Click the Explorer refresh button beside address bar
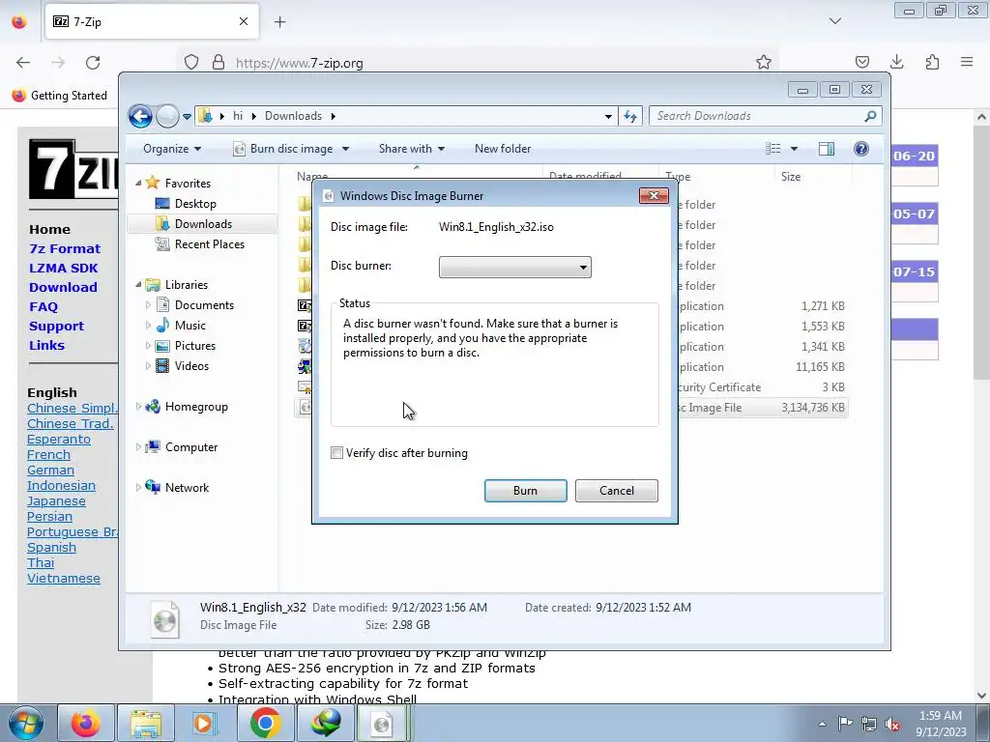Viewport: 990px width, 742px height. click(x=630, y=116)
